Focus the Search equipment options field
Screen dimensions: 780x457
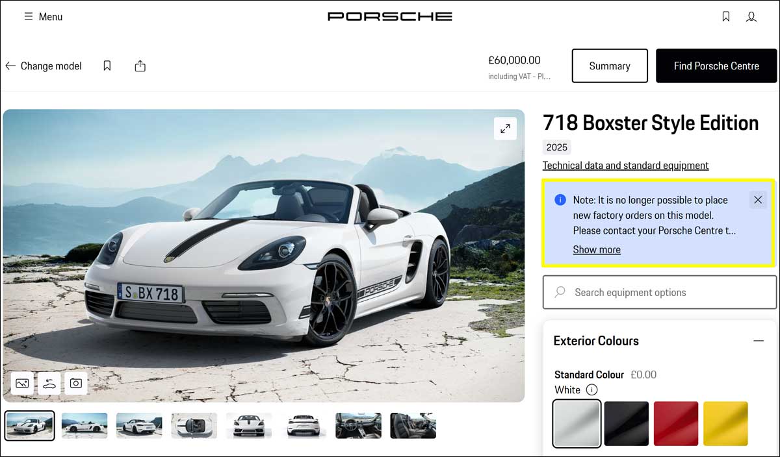click(x=660, y=292)
